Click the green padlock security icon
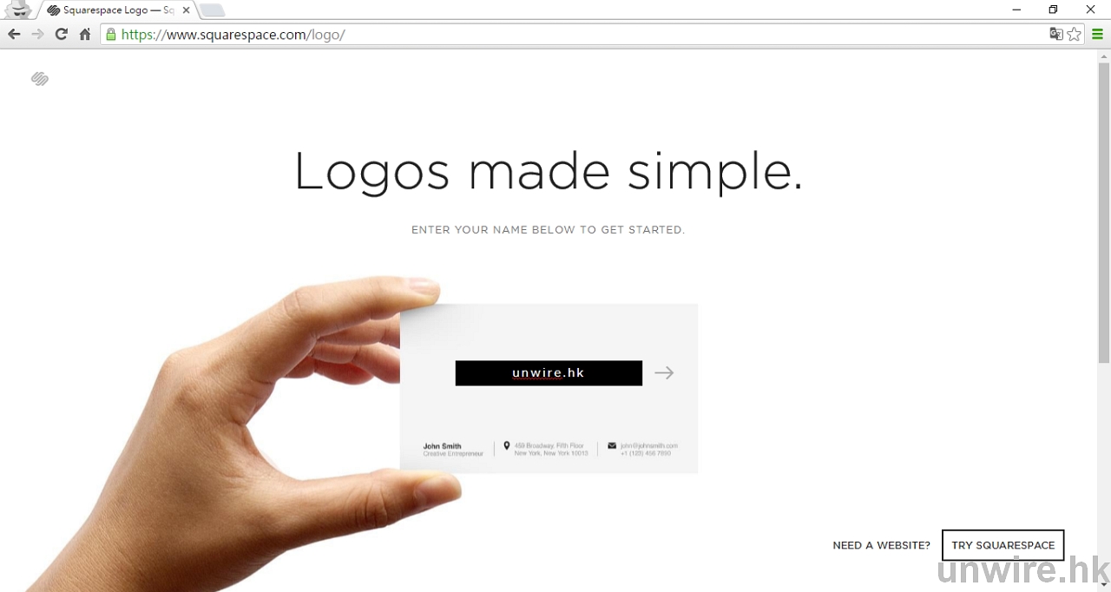The image size is (1111, 592). (111, 35)
